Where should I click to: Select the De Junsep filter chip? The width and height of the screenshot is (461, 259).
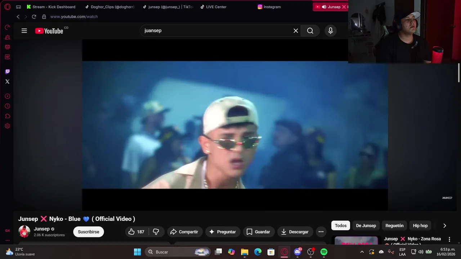366,226
